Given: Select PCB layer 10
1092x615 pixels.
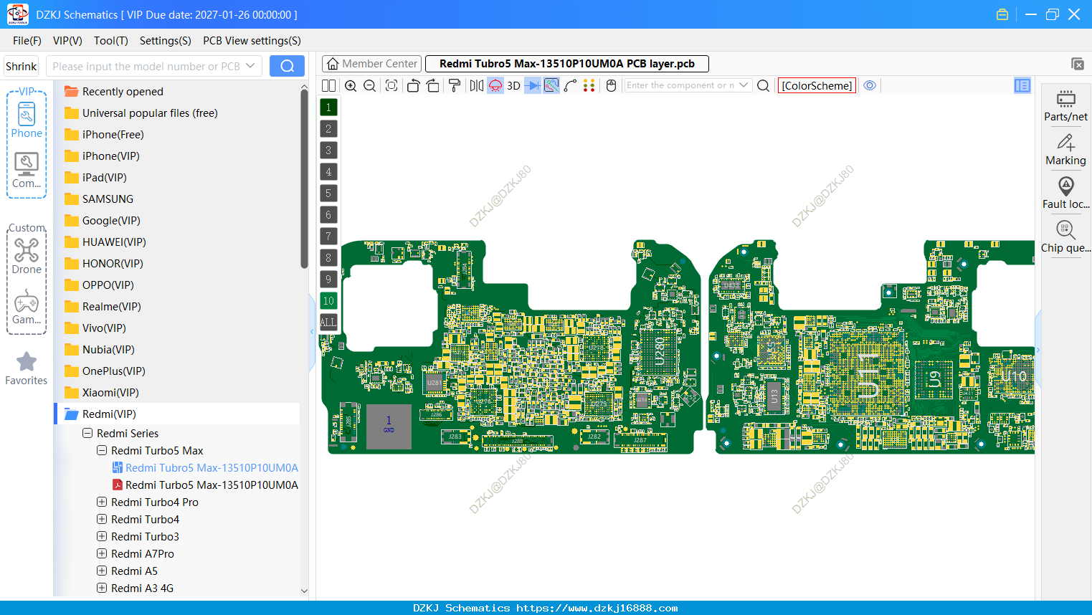Looking at the screenshot, I should point(328,300).
